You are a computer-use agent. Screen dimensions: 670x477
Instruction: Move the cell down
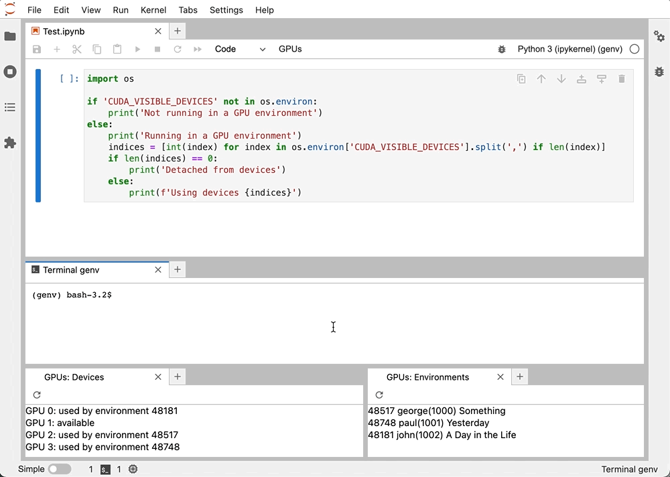click(561, 78)
